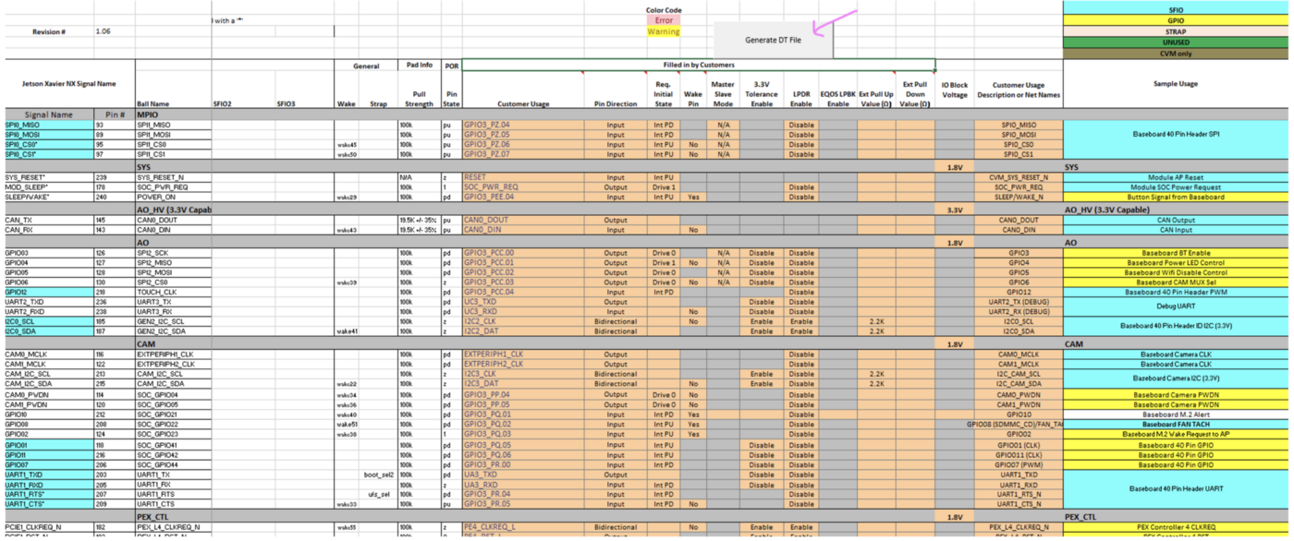1294x541 pixels.
Task: Click the Ball Name column header
Action: [173, 104]
